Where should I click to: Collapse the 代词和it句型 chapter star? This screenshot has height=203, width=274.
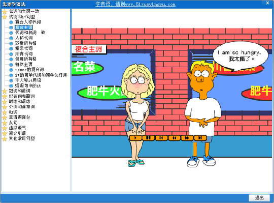5,17
